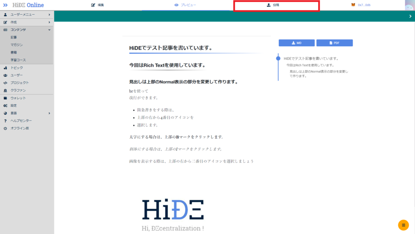Viewport: 415px width, 234px height.
Task: Collapse the コンテンツ section chevron
Action: click(x=49, y=30)
